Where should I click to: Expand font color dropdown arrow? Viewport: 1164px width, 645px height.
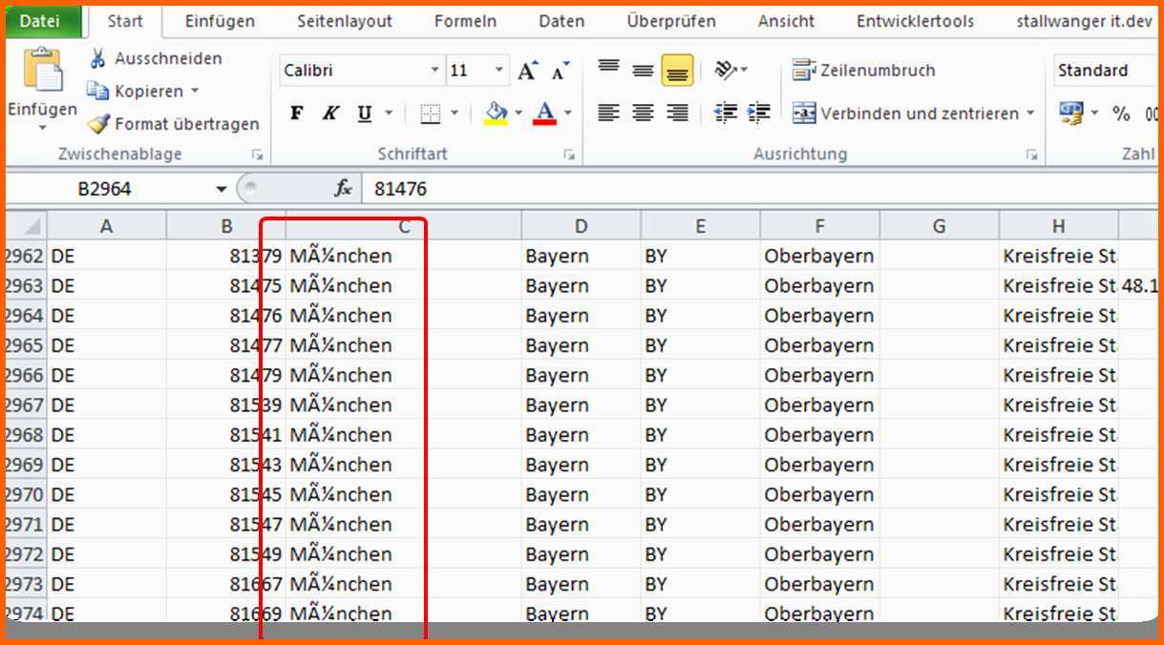pyautogui.click(x=567, y=114)
